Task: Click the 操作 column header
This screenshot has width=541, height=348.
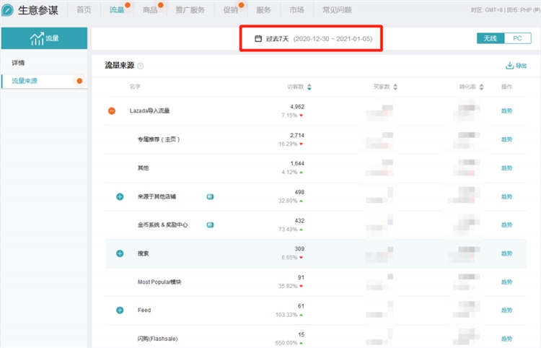Action: [x=506, y=87]
